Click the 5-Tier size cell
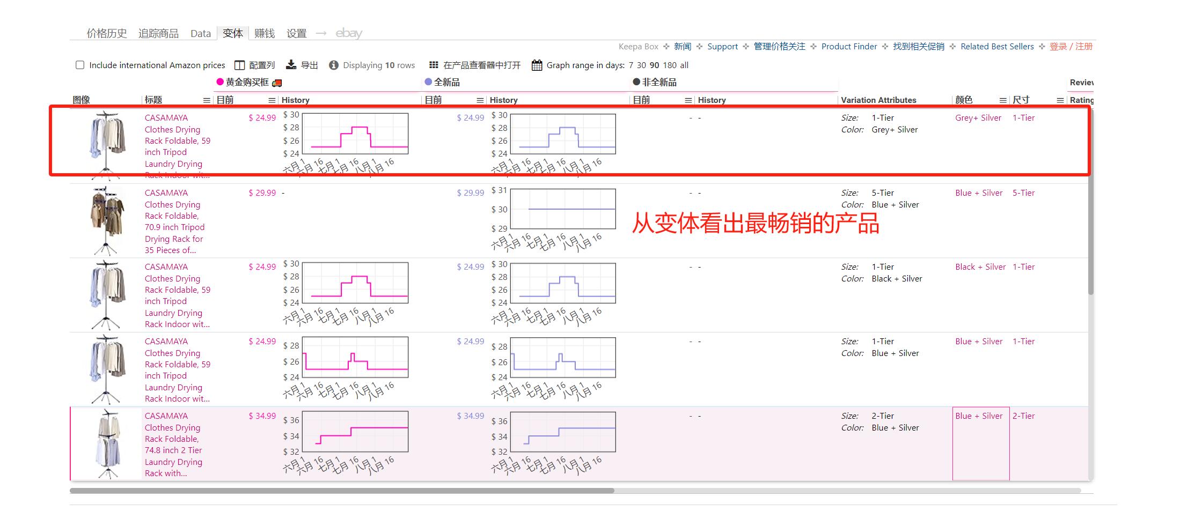The image size is (1180, 511). click(1023, 193)
